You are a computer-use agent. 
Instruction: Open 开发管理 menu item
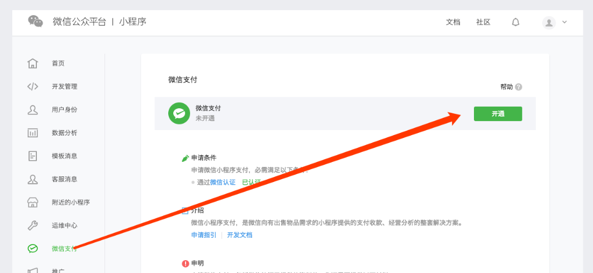65,87
